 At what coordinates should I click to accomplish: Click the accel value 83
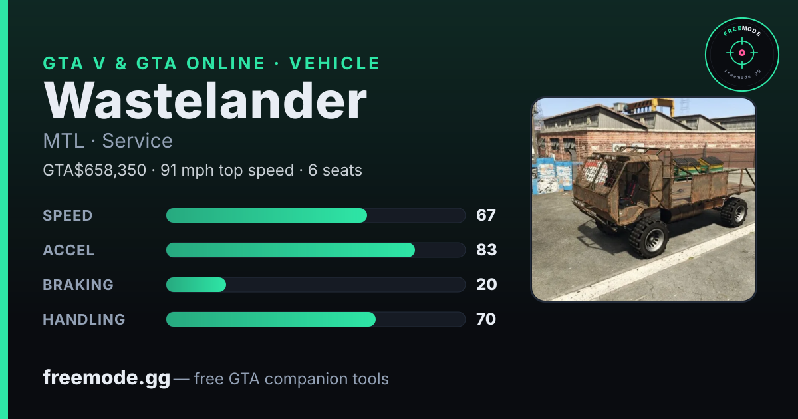click(487, 250)
